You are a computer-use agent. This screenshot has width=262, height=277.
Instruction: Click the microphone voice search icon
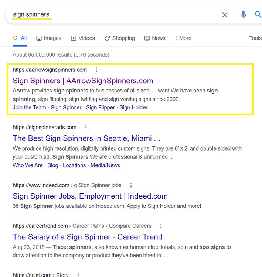point(243,15)
